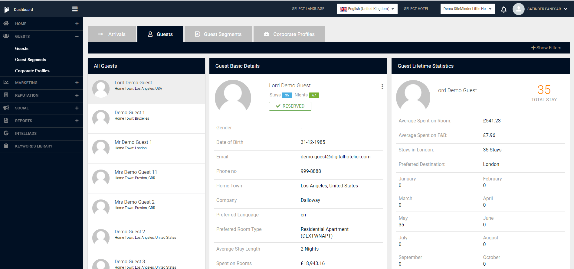Open Guest Segments in sidebar submenu

(31, 60)
